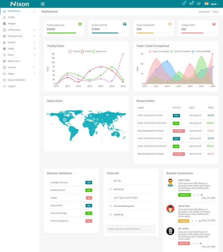Expand the UI Elements sidebar chevron
Screen dimensions: 223x252
coord(34,30)
